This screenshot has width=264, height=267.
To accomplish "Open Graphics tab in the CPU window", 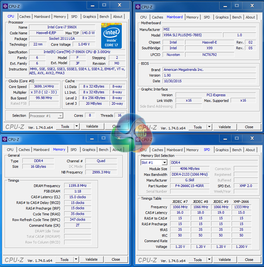I will point(90,17).
